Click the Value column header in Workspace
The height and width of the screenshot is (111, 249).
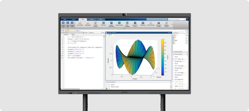click(x=187, y=35)
